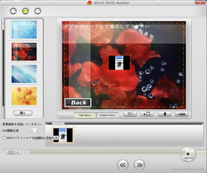Click the timeline scrollbar handle
Image resolution: width=207 pixels, height=173 pixels.
pyautogui.click(x=58, y=124)
